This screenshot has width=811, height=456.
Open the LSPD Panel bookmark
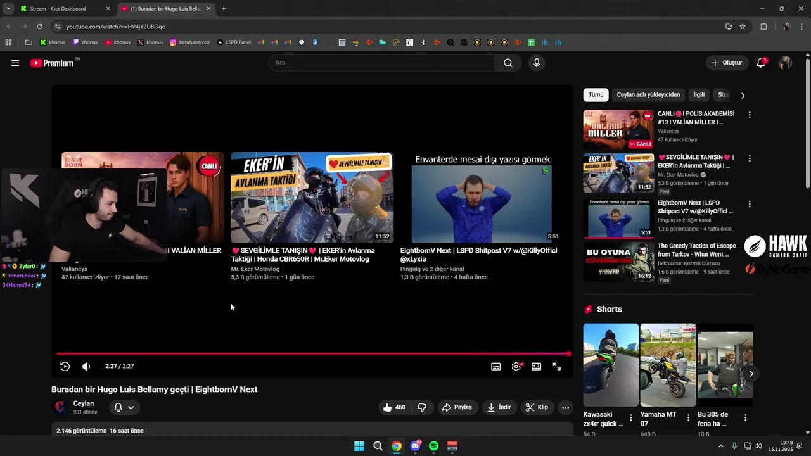tap(234, 42)
